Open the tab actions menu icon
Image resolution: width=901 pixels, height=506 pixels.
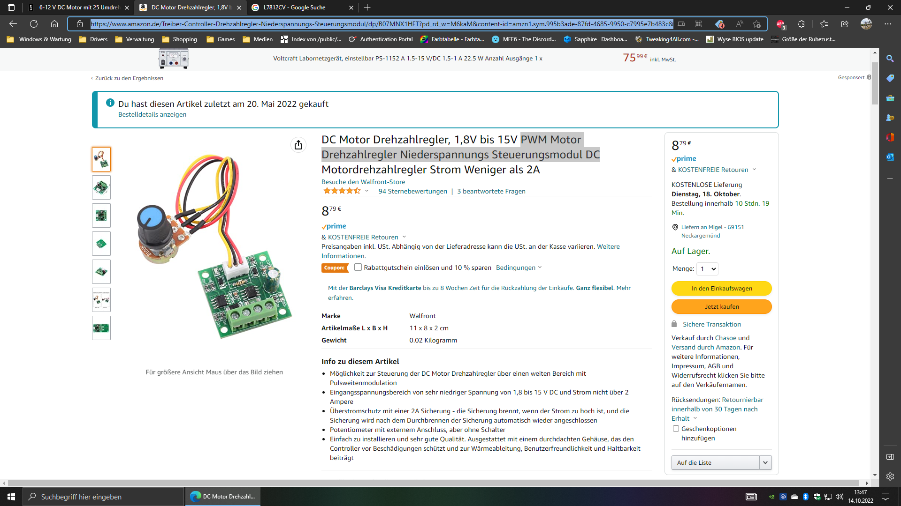click(x=11, y=7)
